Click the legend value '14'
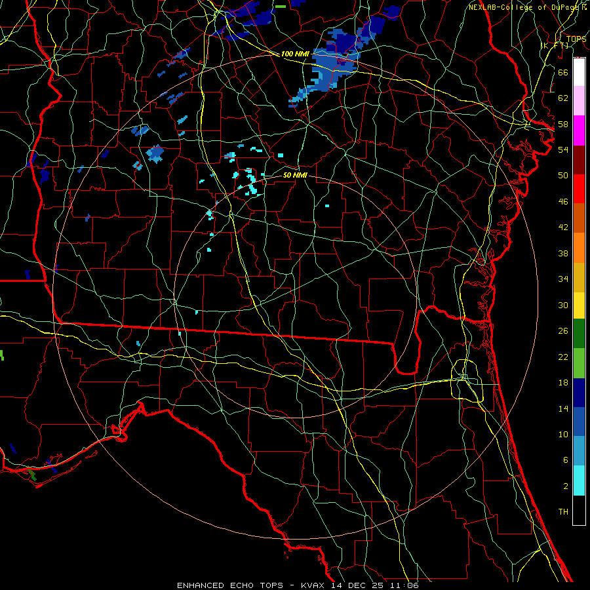The width and height of the screenshot is (590, 590). pos(563,408)
